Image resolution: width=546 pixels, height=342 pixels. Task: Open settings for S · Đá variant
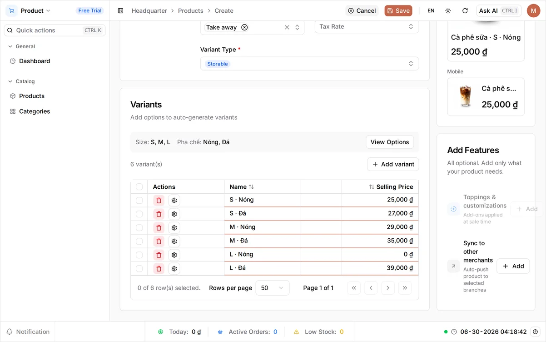coord(174,214)
